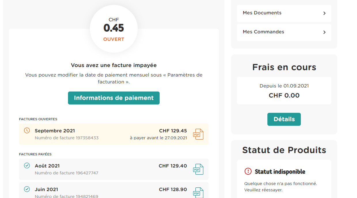Select the Juin 2021 paid invoice title

(x=46, y=189)
